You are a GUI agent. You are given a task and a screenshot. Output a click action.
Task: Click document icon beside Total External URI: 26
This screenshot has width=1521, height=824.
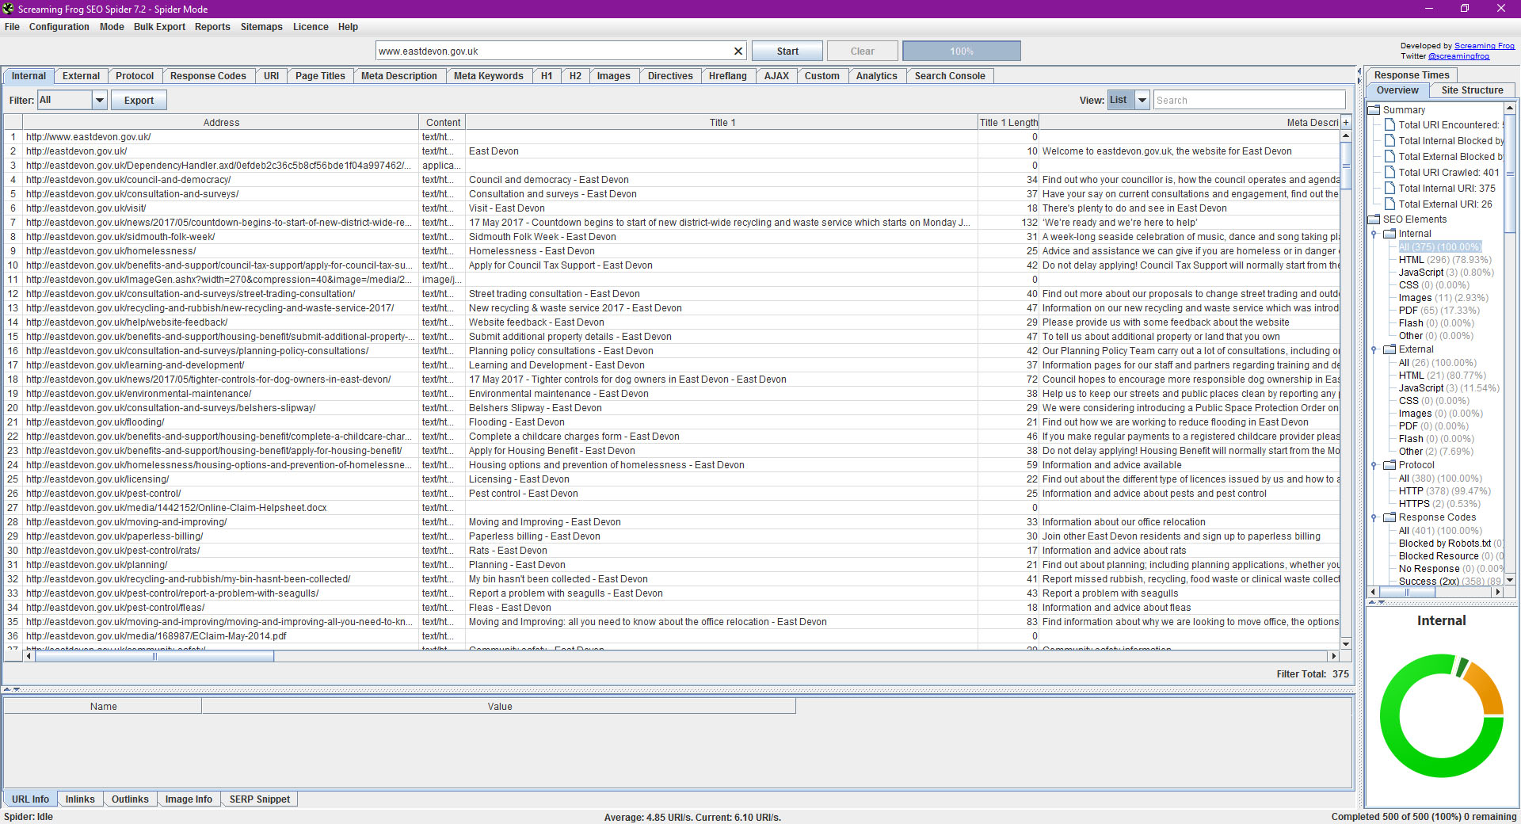(x=1389, y=204)
